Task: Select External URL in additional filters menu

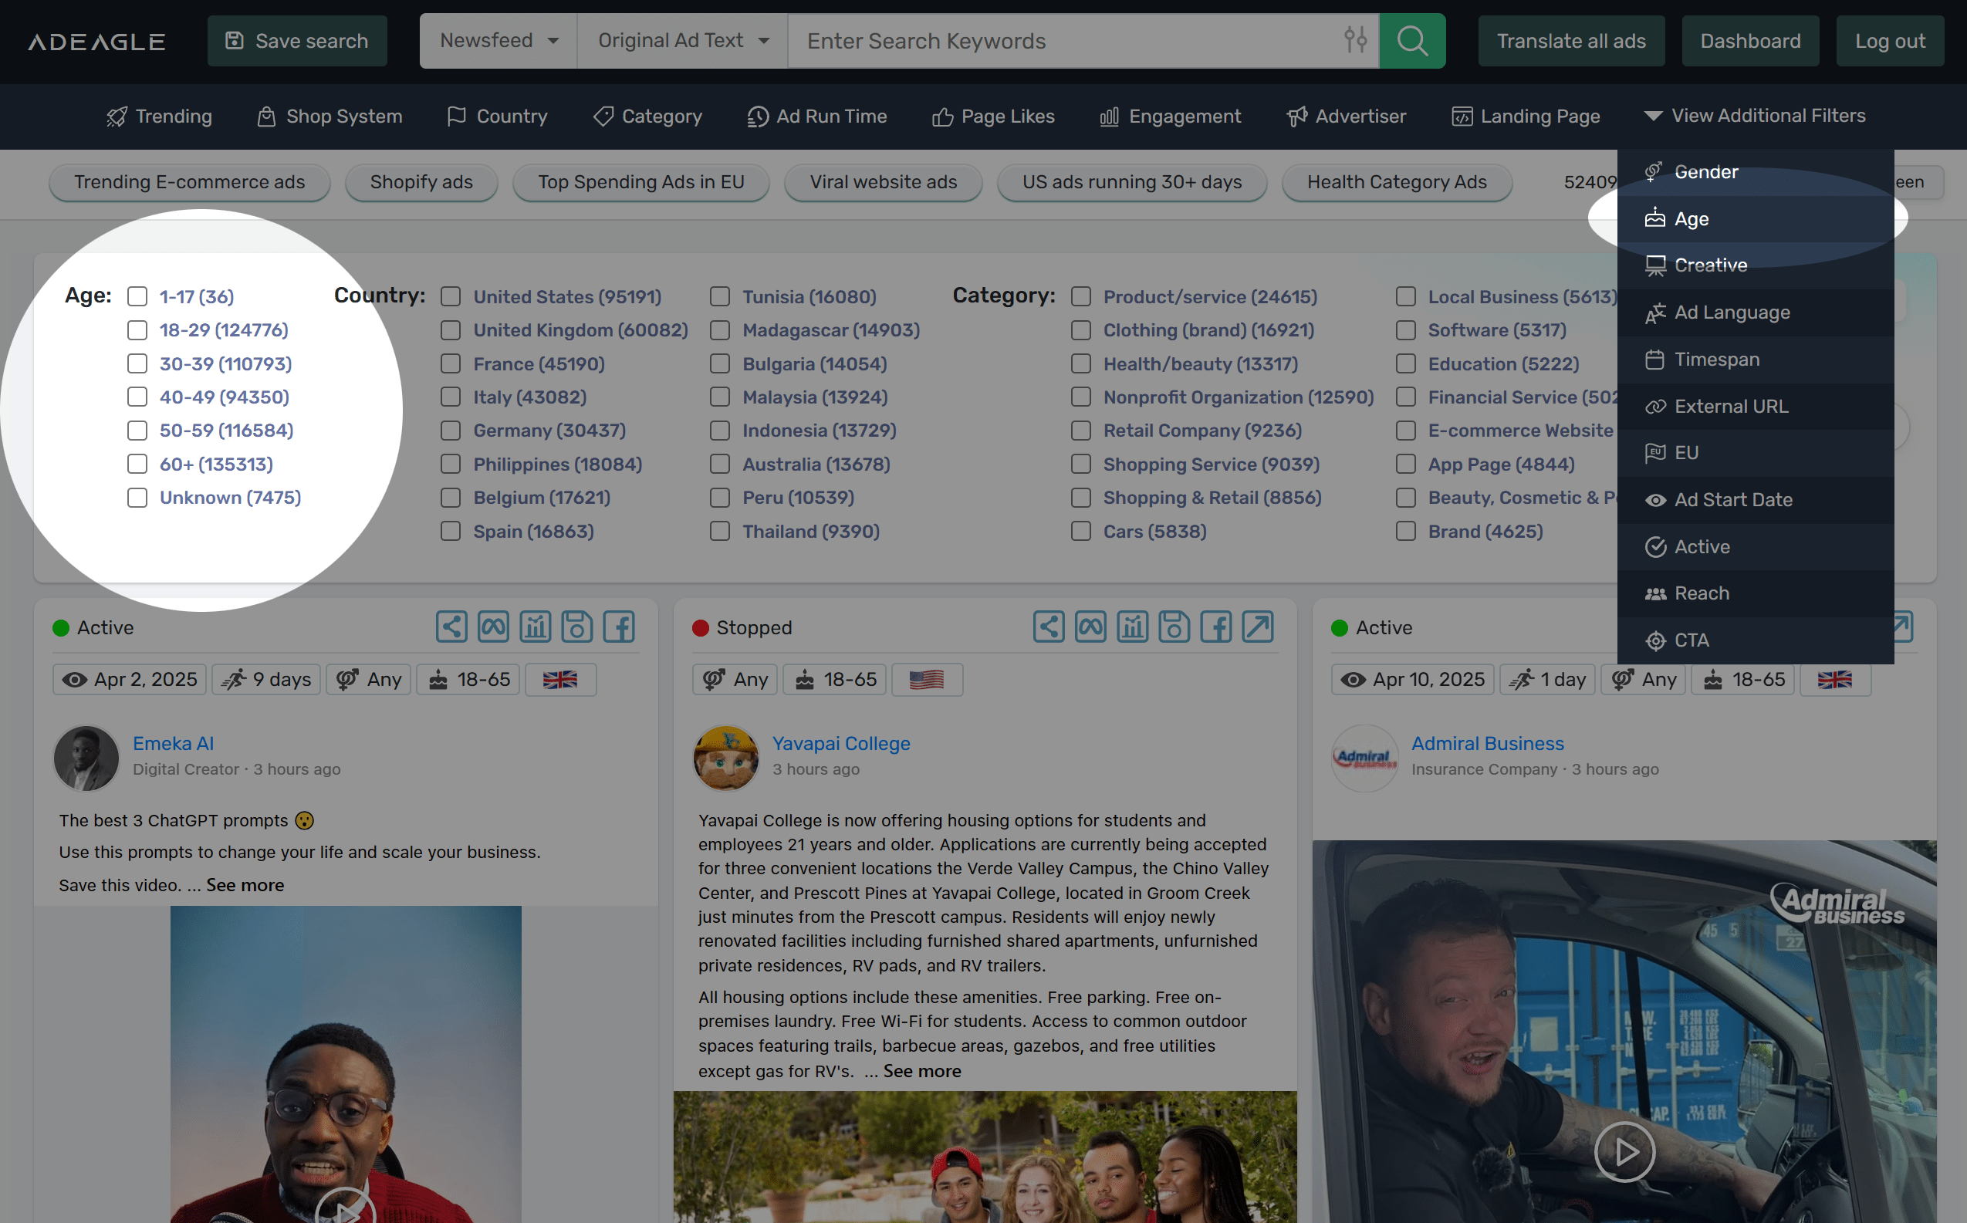Action: pyautogui.click(x=1755, y=406)
